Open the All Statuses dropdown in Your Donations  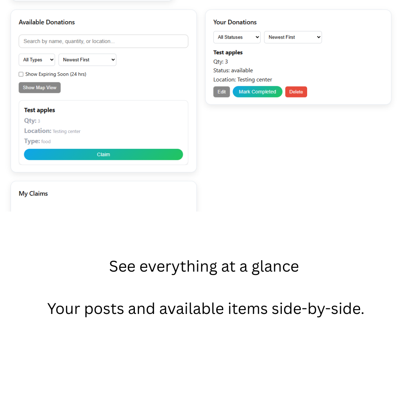coord(237,37)
